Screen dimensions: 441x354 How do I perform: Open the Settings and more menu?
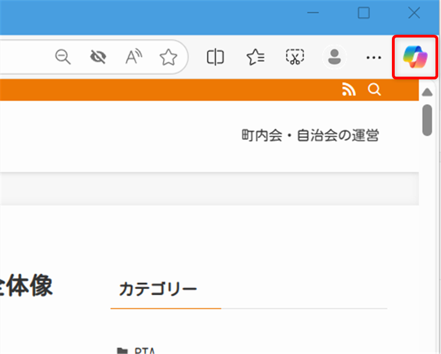(374, 57)
